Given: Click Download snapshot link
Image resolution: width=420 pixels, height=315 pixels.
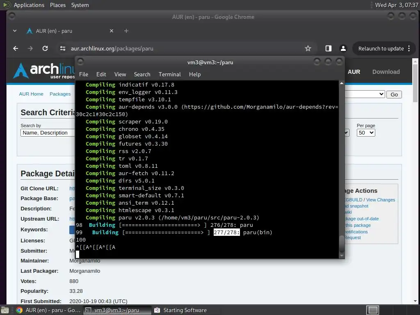Looking at the screenshot, I should coord(356,206).
